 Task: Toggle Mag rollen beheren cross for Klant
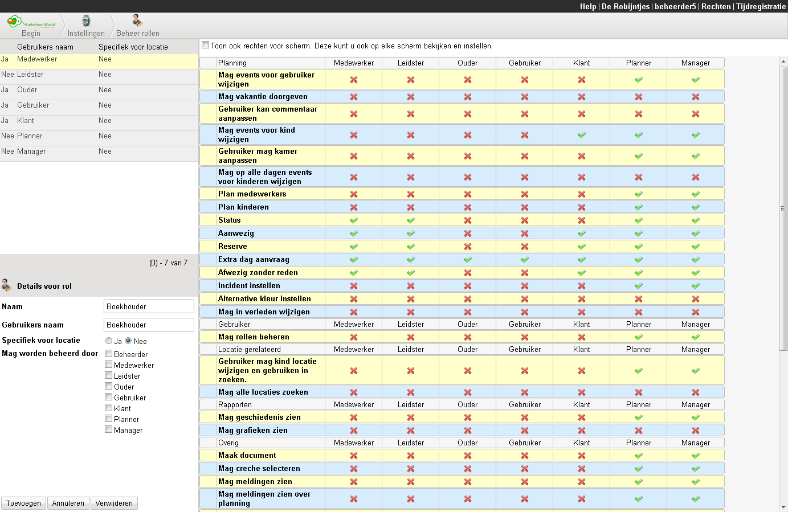[x=582, y=337]
